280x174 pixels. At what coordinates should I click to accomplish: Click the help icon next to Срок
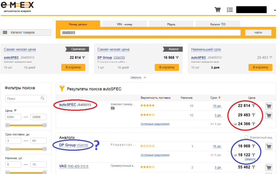click(x=219, y=98)
